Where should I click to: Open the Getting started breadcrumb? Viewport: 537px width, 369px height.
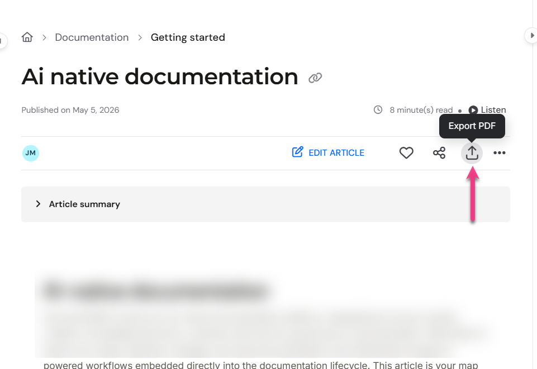[x=188, y=37]
